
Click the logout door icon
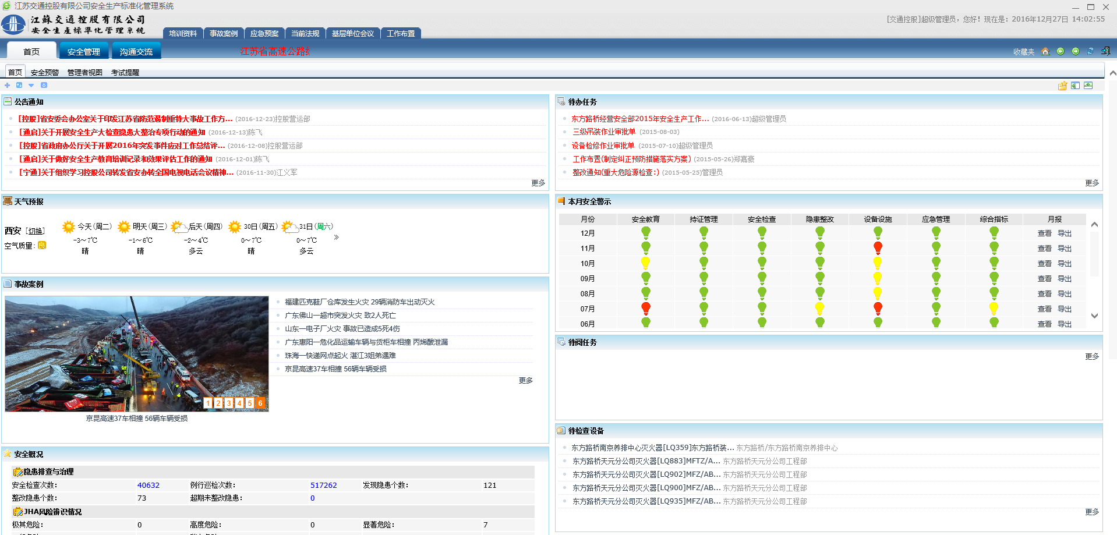pos(1105,51)
